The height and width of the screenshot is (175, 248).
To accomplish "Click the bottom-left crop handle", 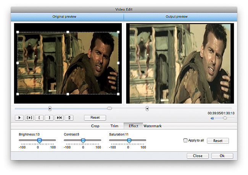I will click(x=18, y=94).
